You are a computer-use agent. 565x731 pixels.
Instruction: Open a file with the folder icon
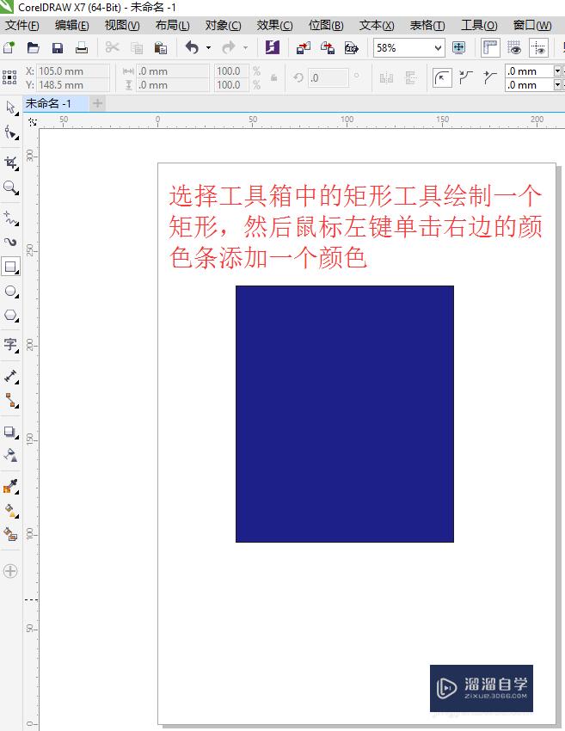(x=33, y=47)
